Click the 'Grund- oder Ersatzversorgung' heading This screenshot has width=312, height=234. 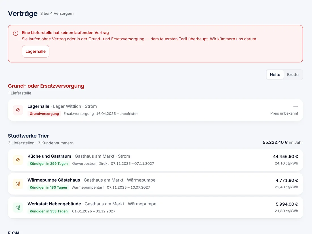pos(46,86)
